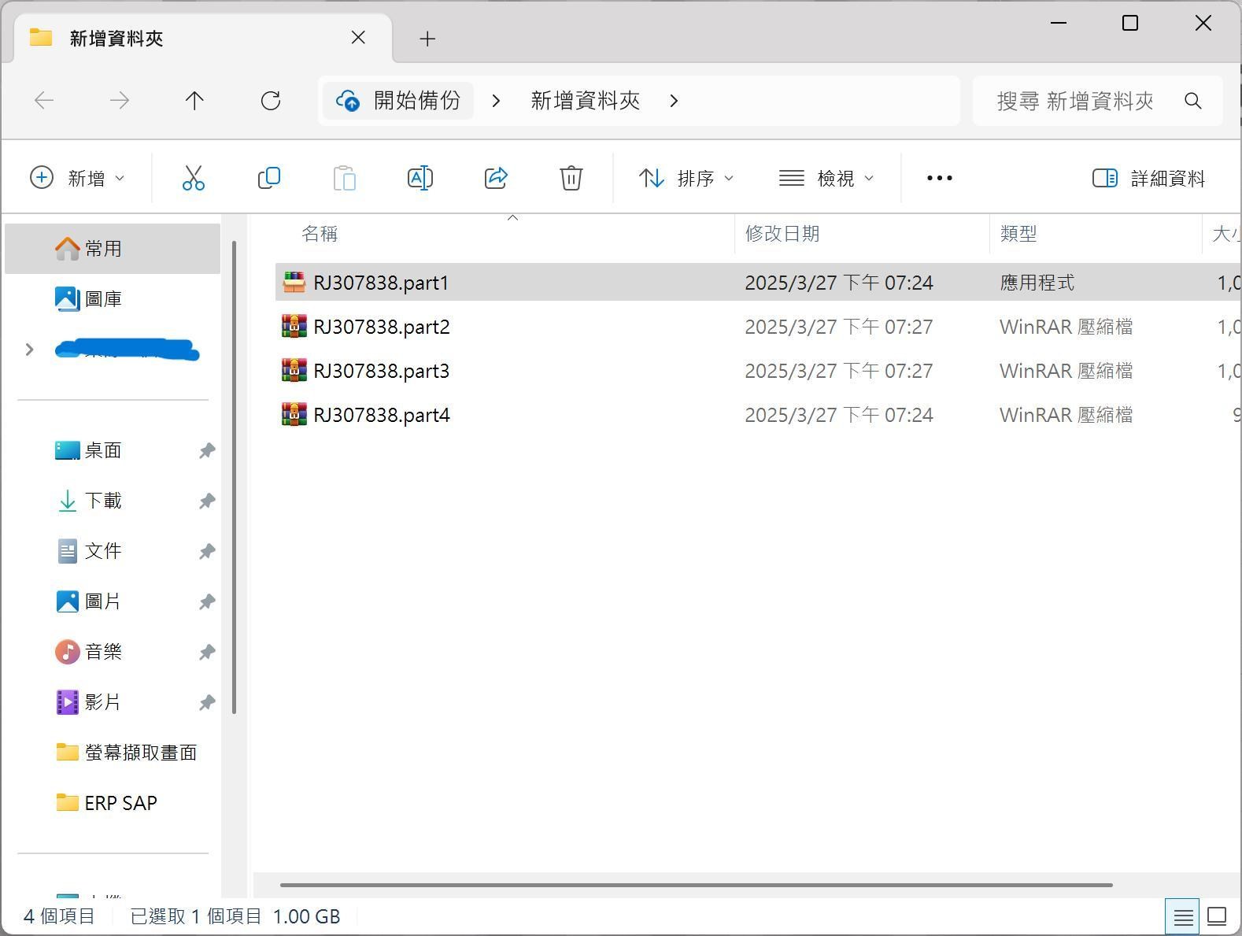Click the Share icon in toolbar
This screenshot has height=936, width=1242.
(496, 178)
